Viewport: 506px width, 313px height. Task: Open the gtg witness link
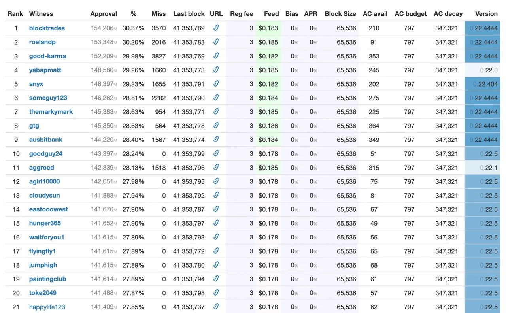(x=34, y=126)
